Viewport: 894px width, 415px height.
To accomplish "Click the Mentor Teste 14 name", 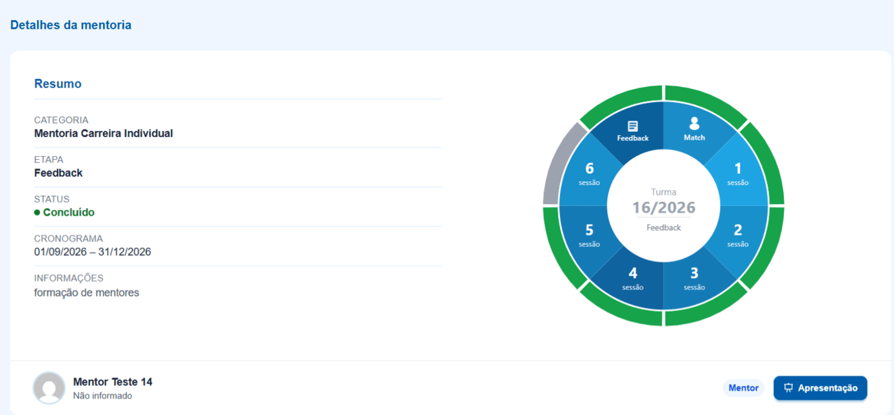I will 113,382.
